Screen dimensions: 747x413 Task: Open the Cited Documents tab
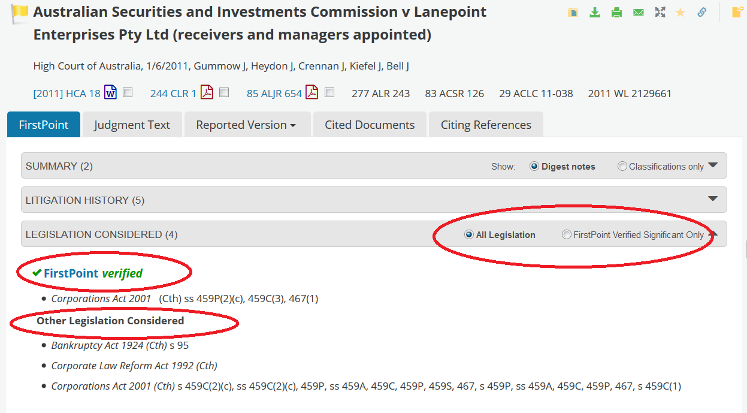coord(370,125)
